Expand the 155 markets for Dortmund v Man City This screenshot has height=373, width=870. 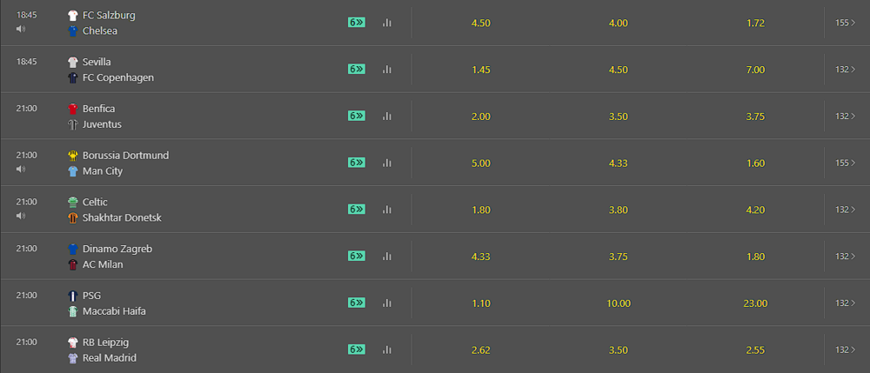click(x=845, y=163)
